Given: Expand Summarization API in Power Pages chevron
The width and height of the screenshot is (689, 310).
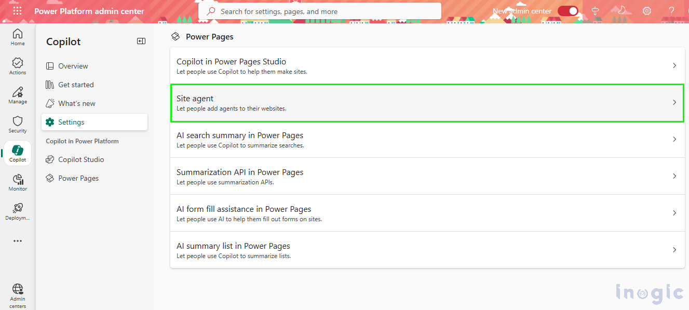Looking at the screenshot, I should (x=674, y=176).
